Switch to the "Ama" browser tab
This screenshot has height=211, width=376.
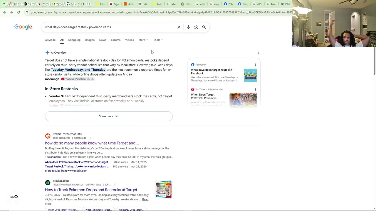coord(128,4)
